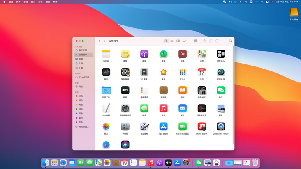Open the Mission Control app icon
Viewport: 301px width, 169px height.
click(x=221, y=54)
